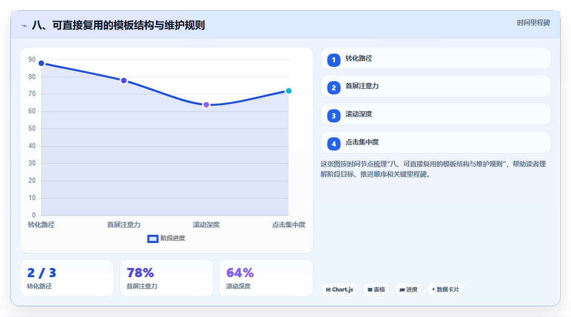This screenshot has height=317, width=571.
Task: Open the 表格 tag
Action: pyautogui.click(x=376, y=289)
